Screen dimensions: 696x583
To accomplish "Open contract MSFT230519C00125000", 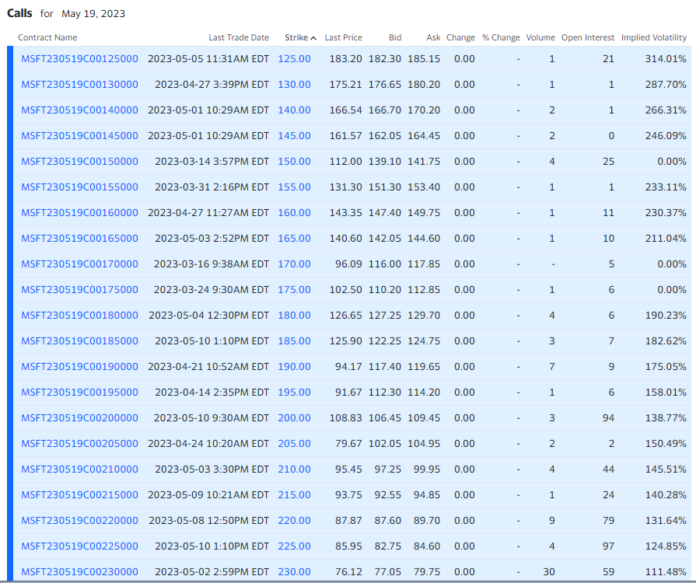I will pos(79,59).
